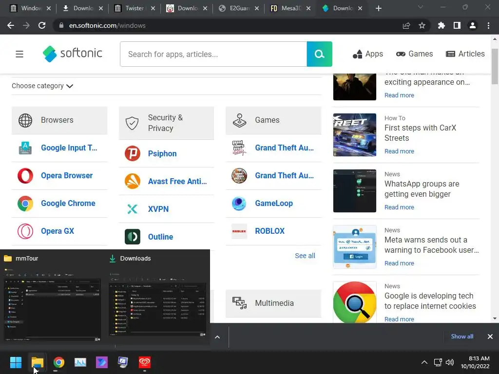Open the Psiphon link

(x=162, y=153)
